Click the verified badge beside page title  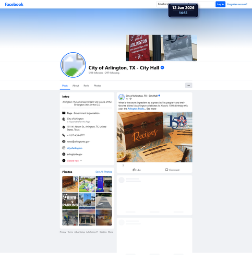coord(162,67)
